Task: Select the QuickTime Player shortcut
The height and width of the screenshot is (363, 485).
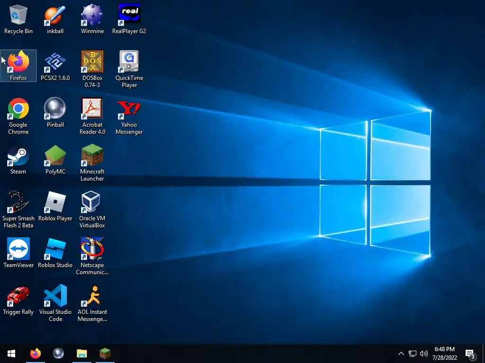Action: (x=129, y=69)
